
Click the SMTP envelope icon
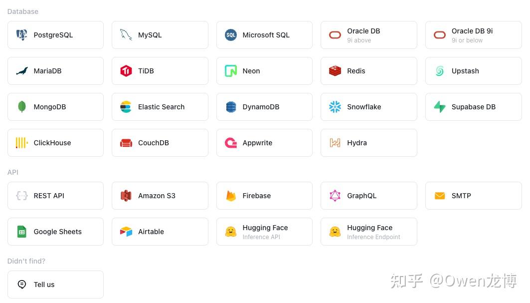coord(440,196)
